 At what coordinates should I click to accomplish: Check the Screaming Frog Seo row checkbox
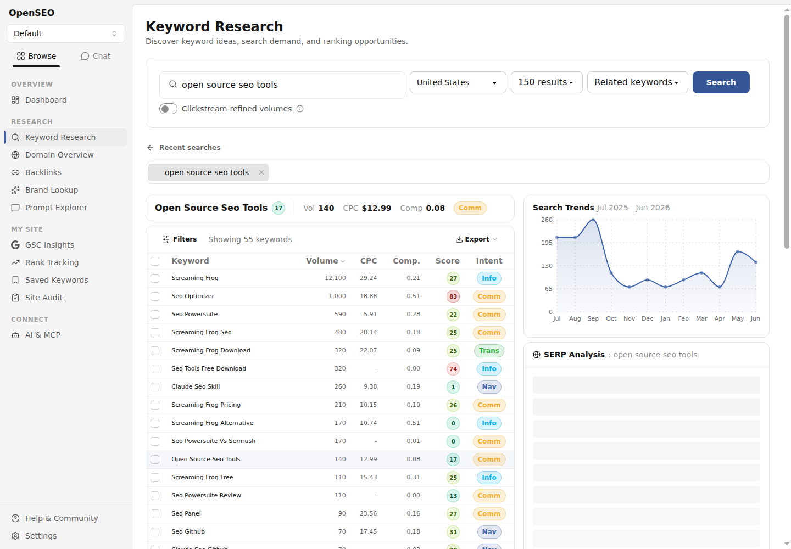[155, 333]
